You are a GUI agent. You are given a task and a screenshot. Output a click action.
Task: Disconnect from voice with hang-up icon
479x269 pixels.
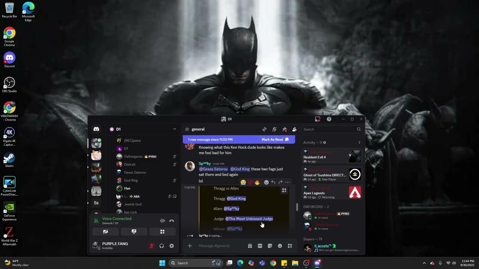171,221
